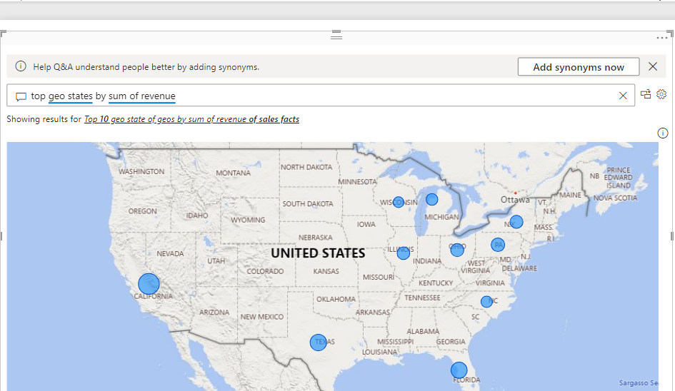Select the Michigan revenue bubble

coord(431,199)
